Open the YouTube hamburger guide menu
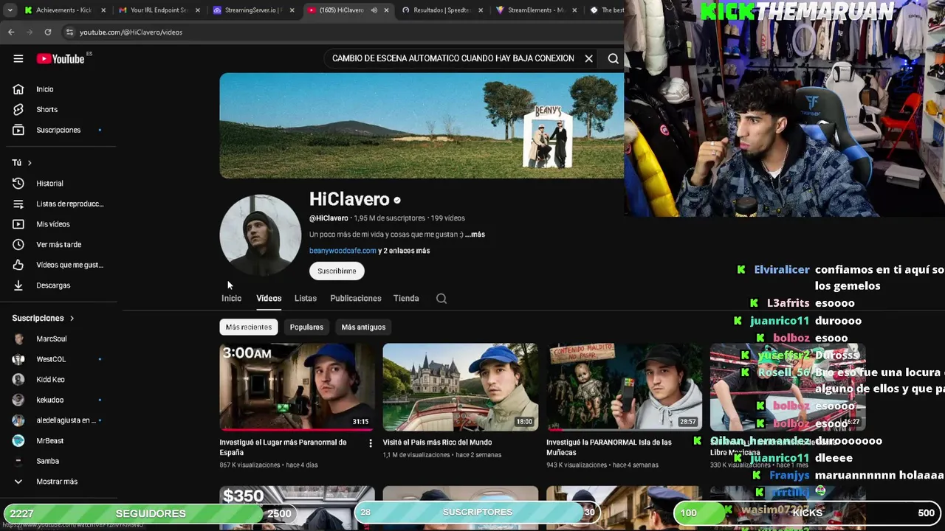Viewport: 945px width, 531px height. point(18,59)
